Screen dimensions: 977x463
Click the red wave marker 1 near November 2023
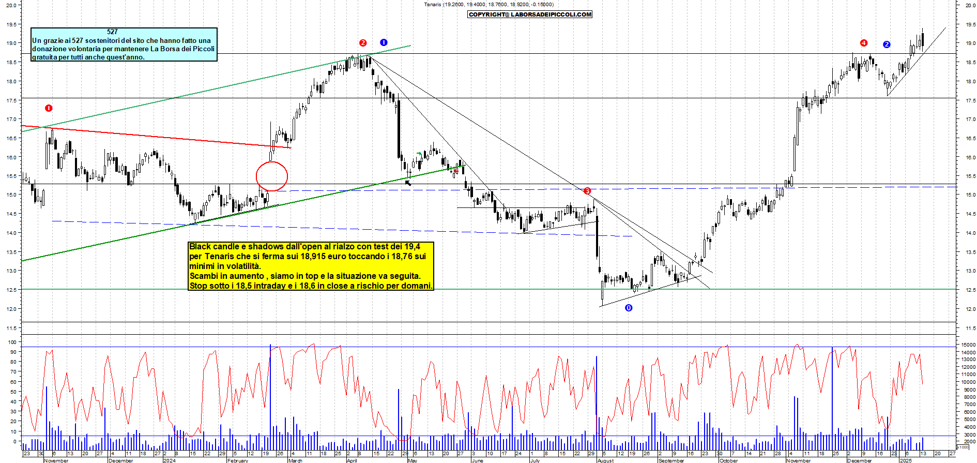tap(49, 108)
